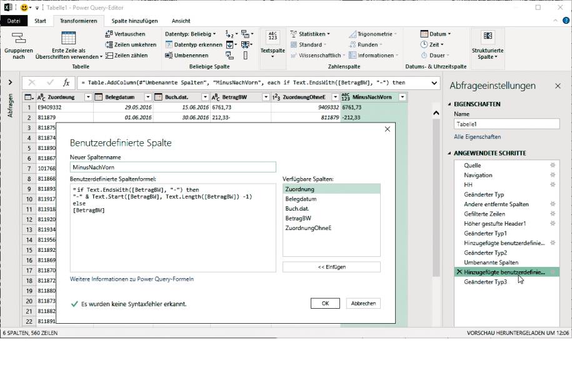This screenshot has width=572, height=380.
Task: Click the query Name field showing Tabelle1
Action: coord(507,124)
